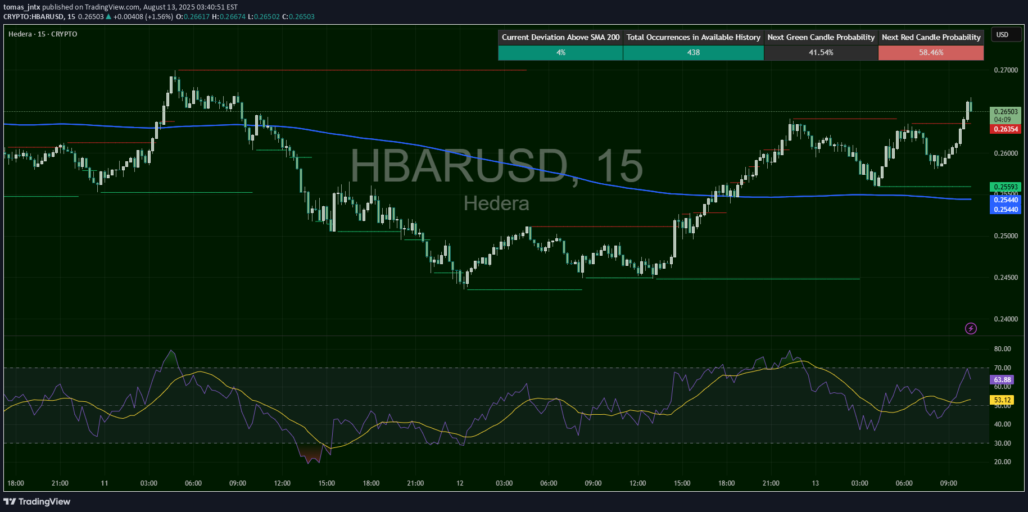The height and width of the screenshot is (512, 1028).
Task: Click the 04:09 candle countdown label
Action: [1002, 120]
